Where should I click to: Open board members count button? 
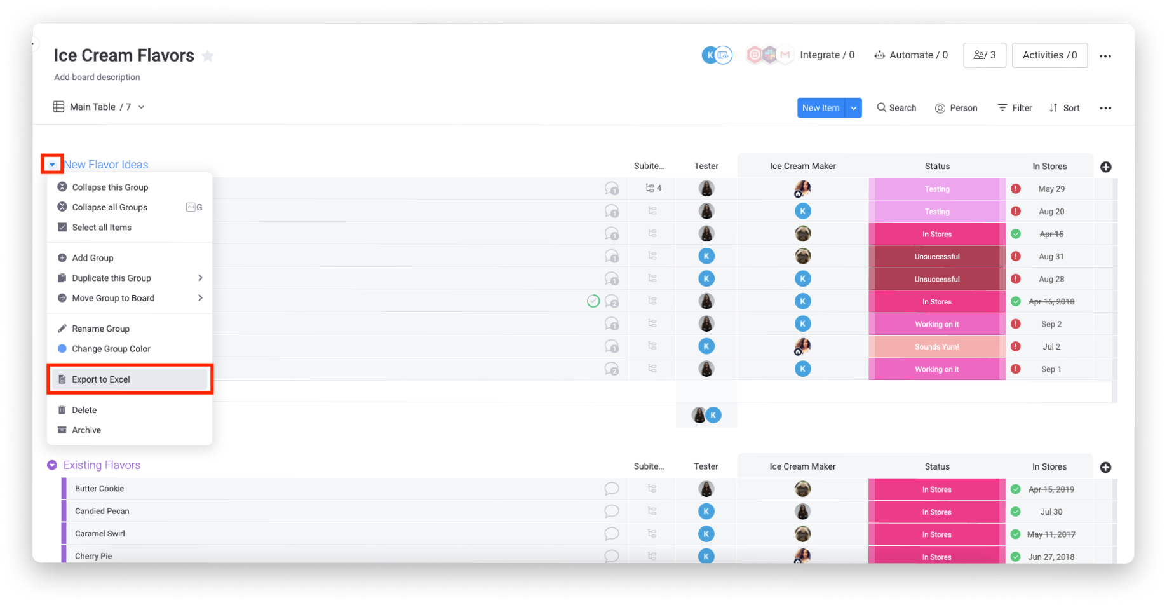tap(984, 55)
